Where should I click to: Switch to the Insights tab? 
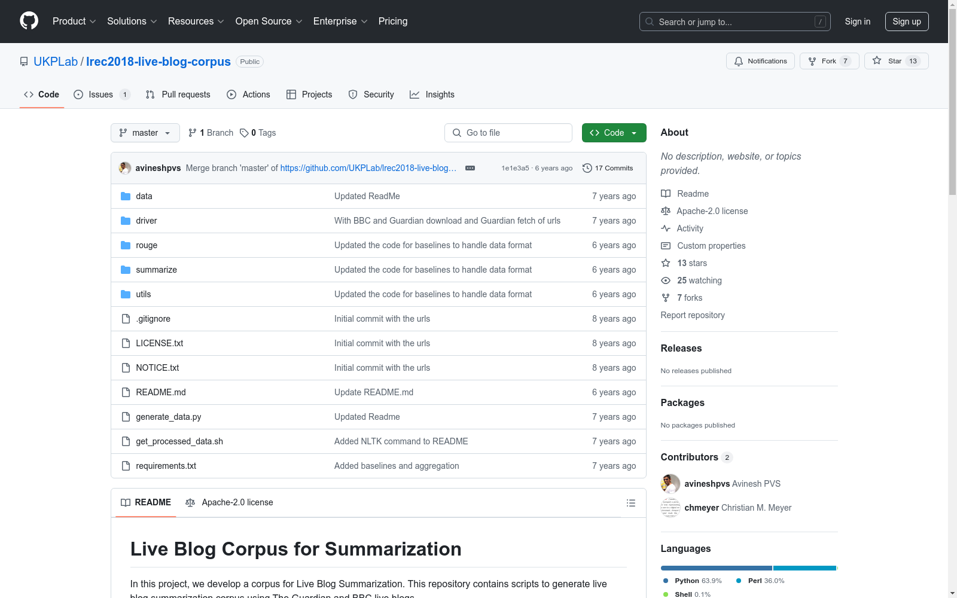(x=432, y=94)
